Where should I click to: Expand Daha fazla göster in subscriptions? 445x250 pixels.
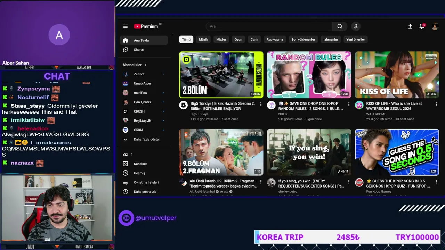[x=144, y=139]
